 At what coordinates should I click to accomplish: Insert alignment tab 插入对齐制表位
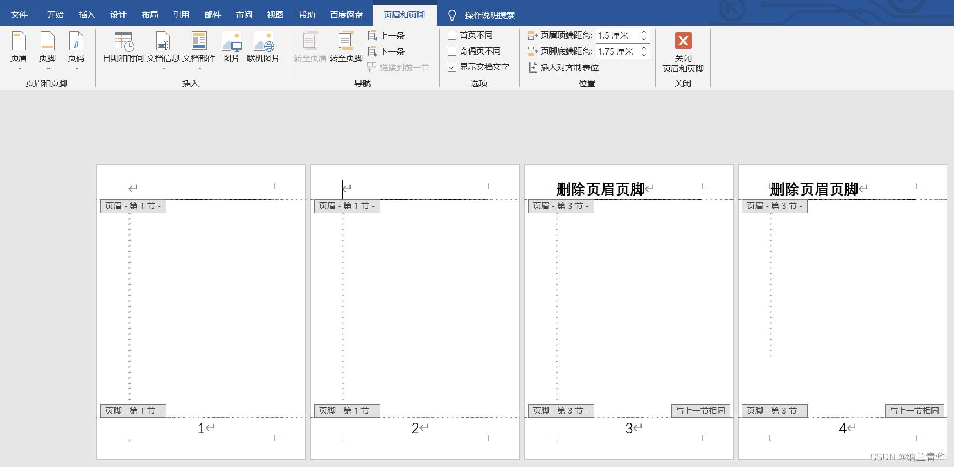coord(563,68)
